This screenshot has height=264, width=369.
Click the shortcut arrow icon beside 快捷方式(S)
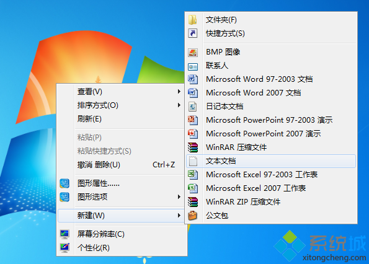pos(193,33)
